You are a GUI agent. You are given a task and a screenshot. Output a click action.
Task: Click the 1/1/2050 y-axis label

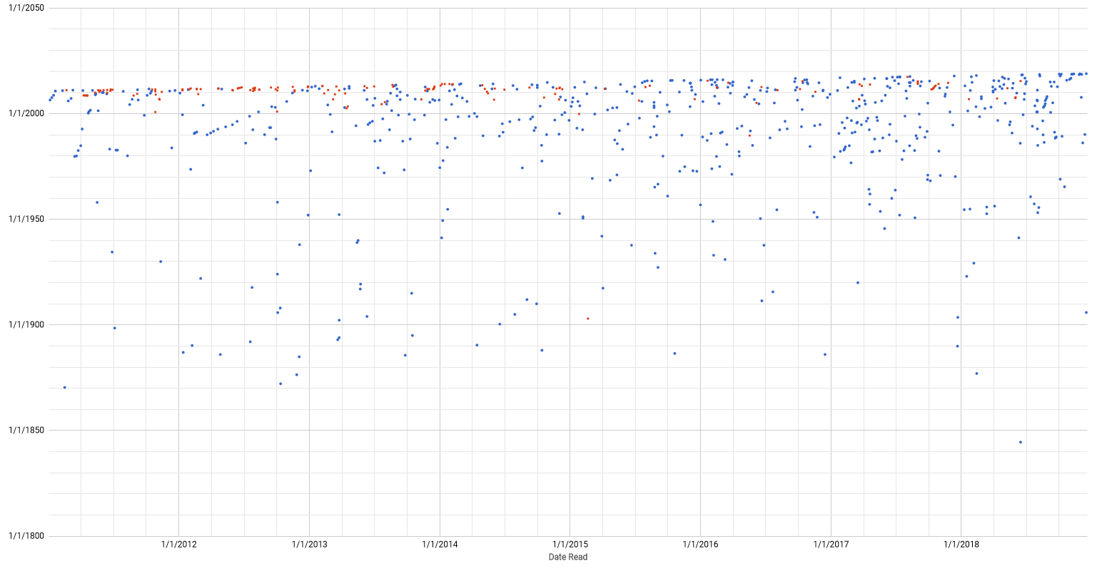26,8
